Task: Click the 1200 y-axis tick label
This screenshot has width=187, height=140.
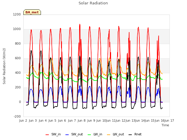Action: 17,14
